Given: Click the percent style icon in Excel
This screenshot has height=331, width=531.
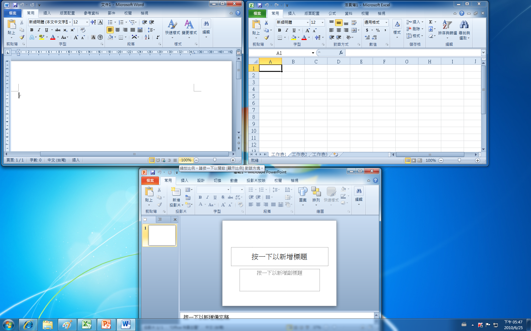Looking at the screenshot, I should coord(378,30).
